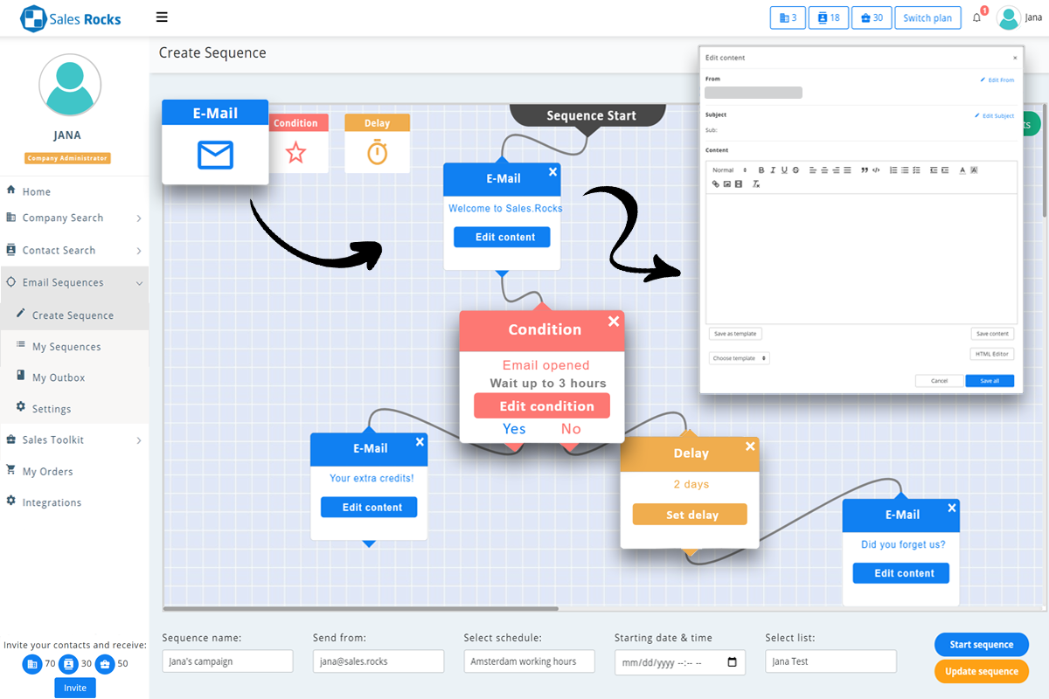This screenshot has height=699, width=1049.
Task: Click the Sequence name input field
Action: [x=227, y=661]
